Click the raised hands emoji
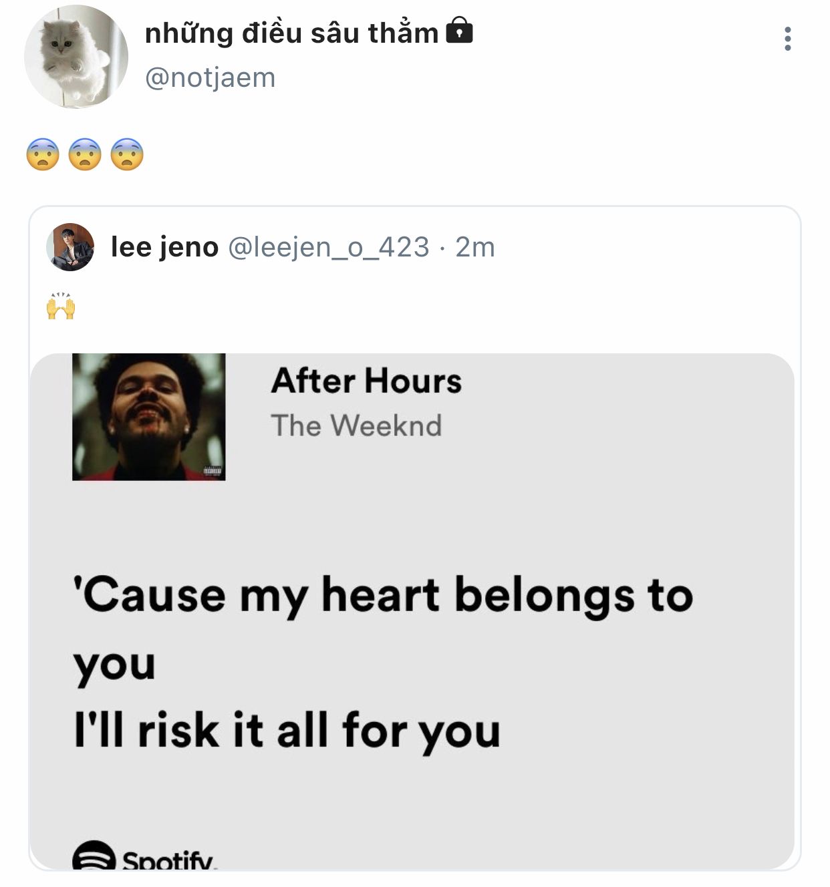This screenshot has width=830, height=887. (61, 306)
